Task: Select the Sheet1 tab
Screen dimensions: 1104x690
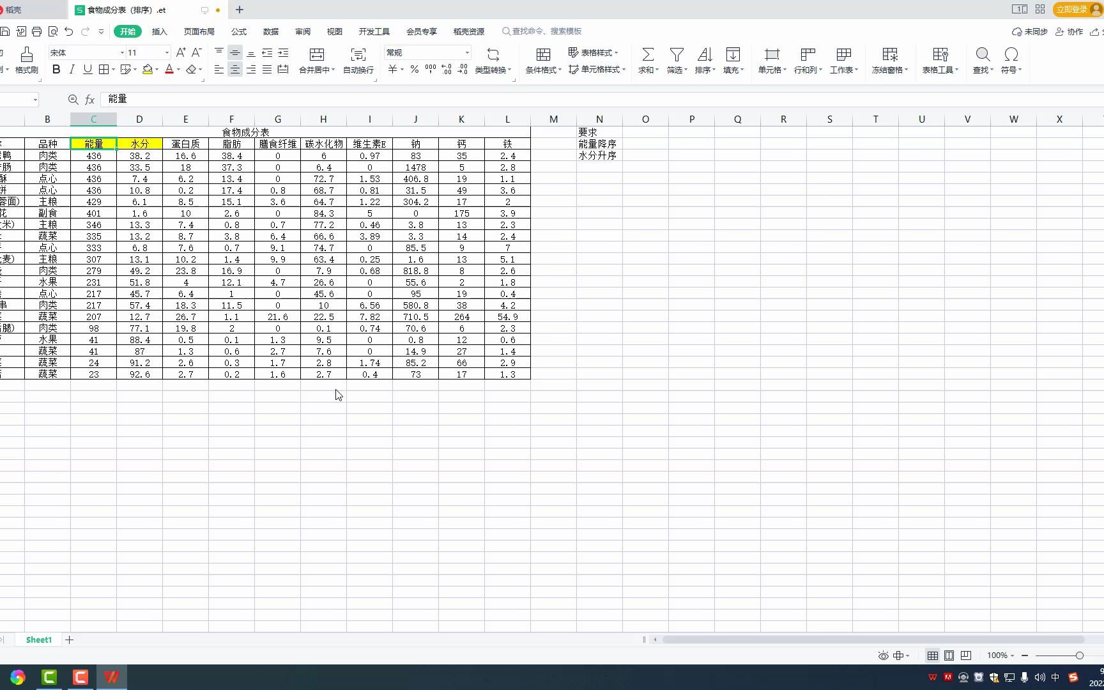Action: coord(38,640)
